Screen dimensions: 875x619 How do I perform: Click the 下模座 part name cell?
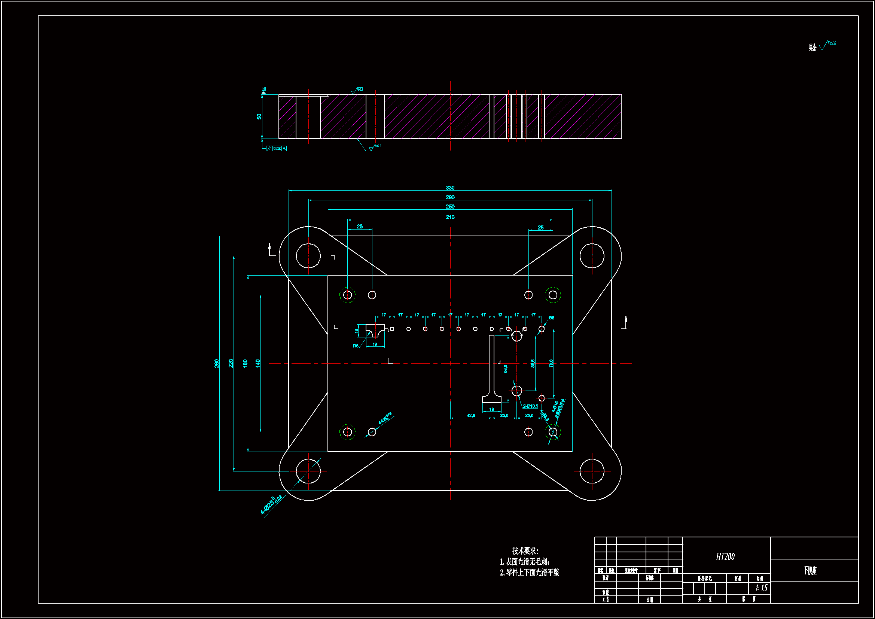pos(810,571)
